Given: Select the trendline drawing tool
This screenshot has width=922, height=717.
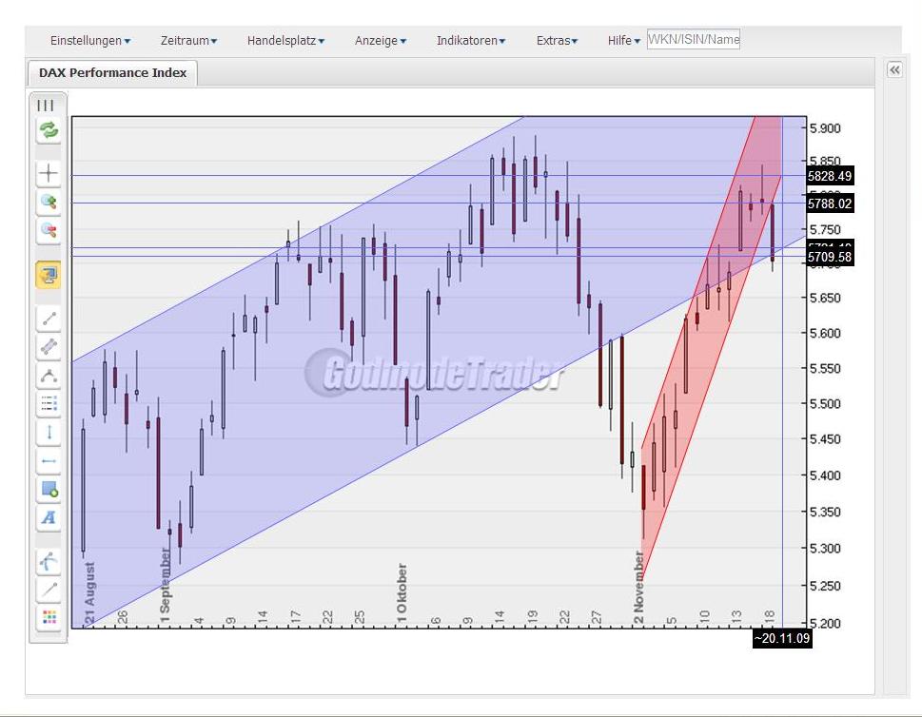Looking at the screenshot, I should point(47,318).
